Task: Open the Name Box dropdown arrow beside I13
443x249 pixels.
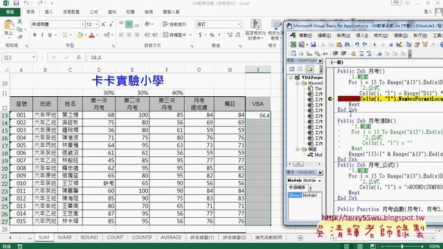Action: coord(34,57)
